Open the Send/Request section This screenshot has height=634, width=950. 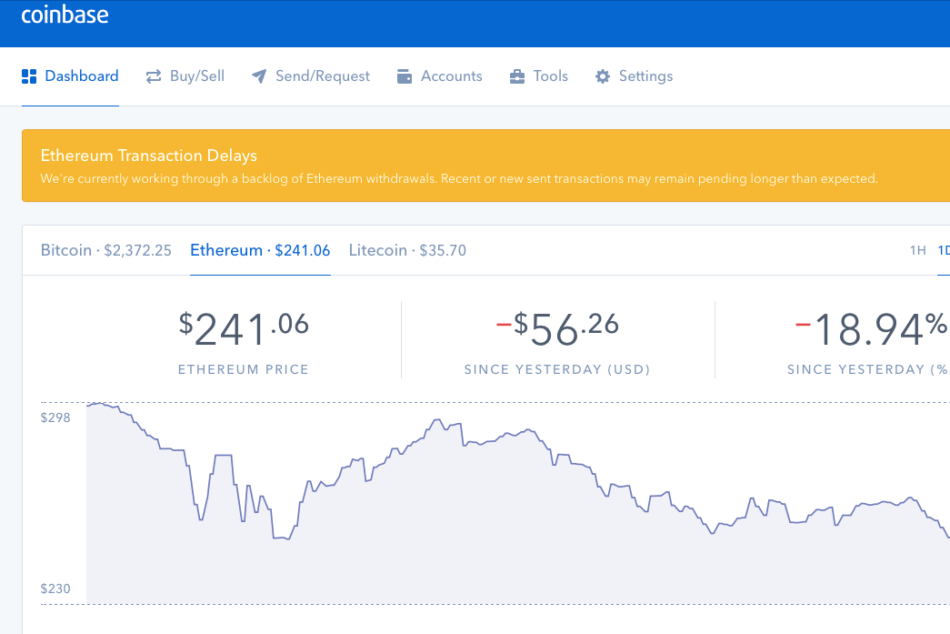310,76
